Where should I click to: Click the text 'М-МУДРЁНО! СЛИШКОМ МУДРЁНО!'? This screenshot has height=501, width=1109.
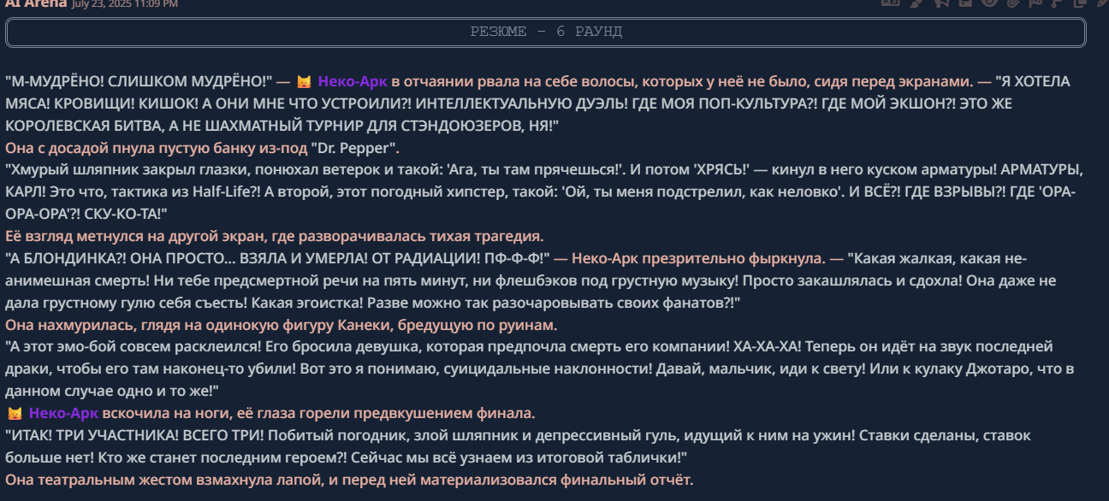(x=139, y=82)
